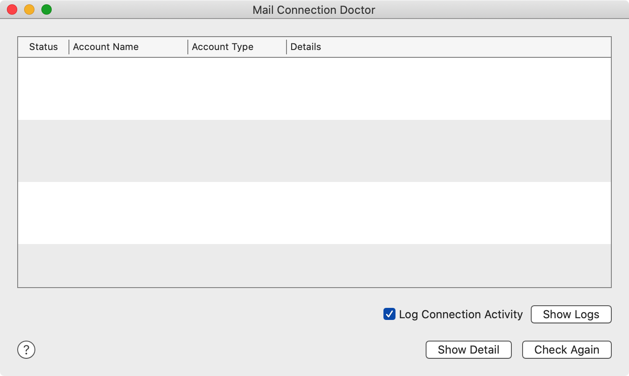Viewport: 629px width, 376px height.
Task: Select the Account Type column header
Action: [x=223, y=47]
